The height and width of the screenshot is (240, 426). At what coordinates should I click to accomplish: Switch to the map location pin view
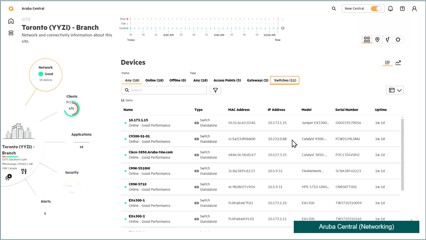coord(377,39)
